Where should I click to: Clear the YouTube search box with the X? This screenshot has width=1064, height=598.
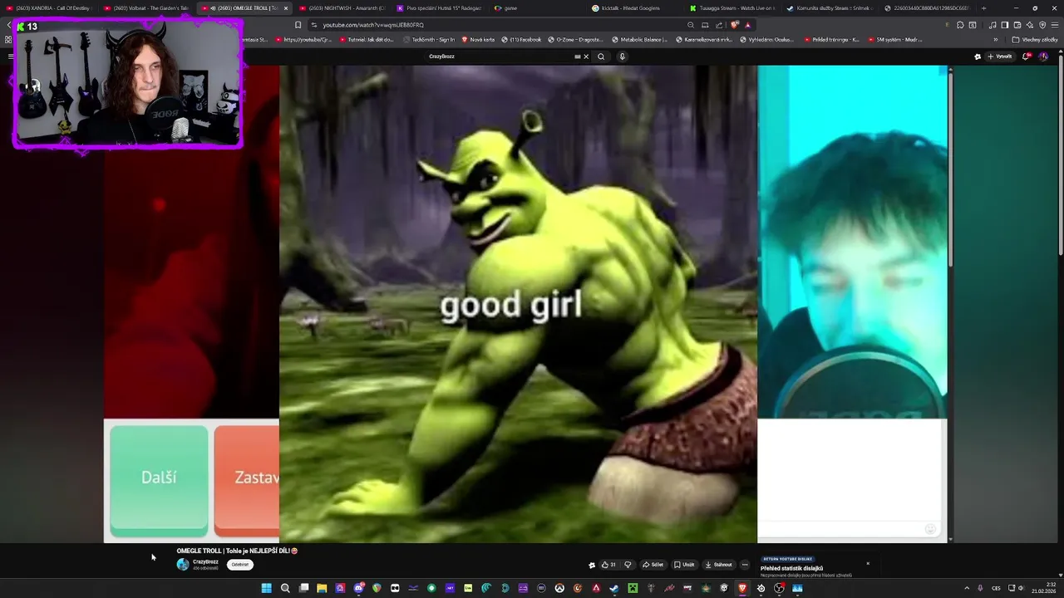586,56
